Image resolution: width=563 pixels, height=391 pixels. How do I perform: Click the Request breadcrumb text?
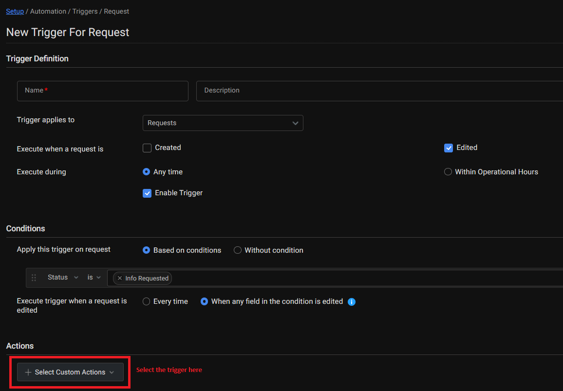(116, 12)
